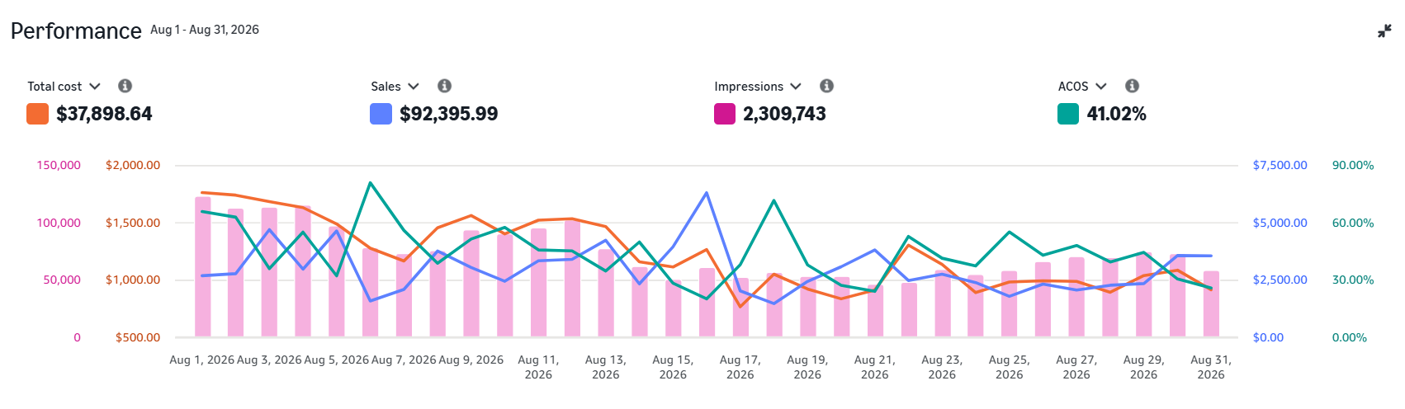
Task: Click the 0.00% ACOS axis label
Action: click(1350, 337)
